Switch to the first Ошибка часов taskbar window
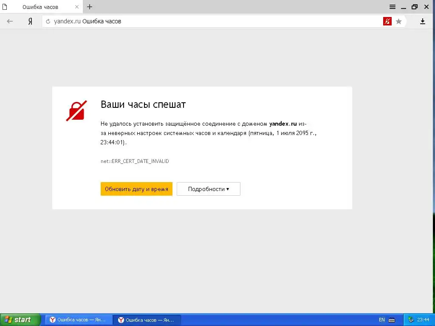The width and height of the screenshot is (435, 326). pos(79,320)
